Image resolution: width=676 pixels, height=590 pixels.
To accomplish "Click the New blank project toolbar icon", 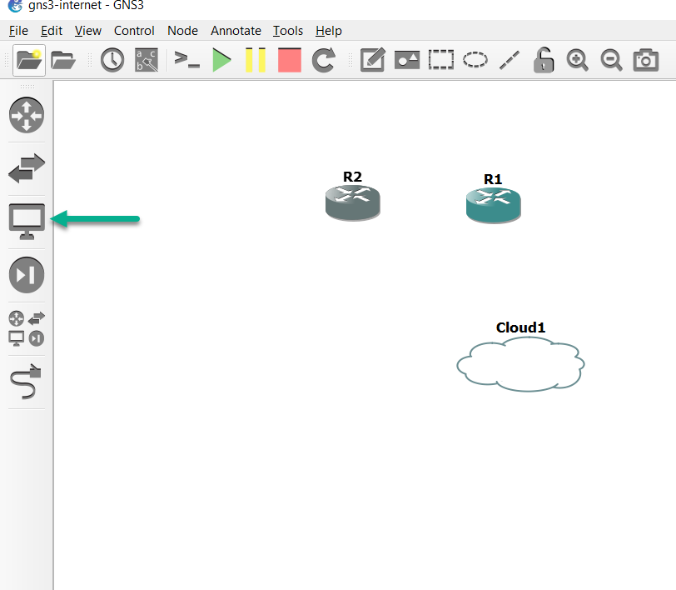I will [29, 60].
